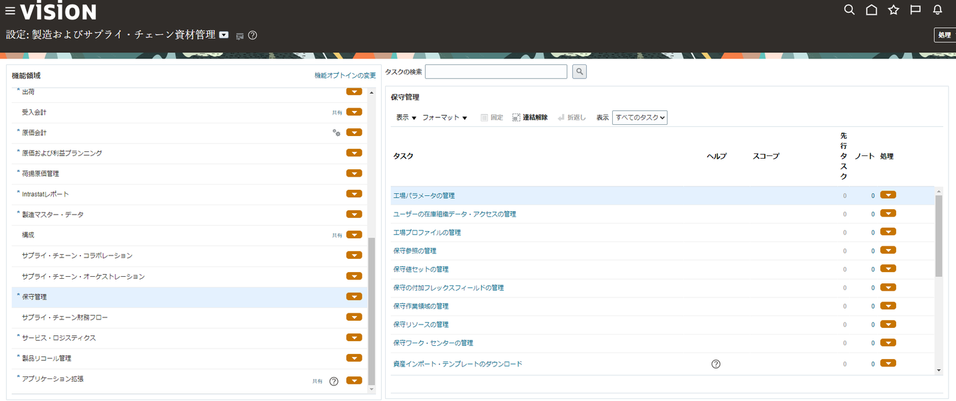Click the task search magnifier button

(579, 72)
